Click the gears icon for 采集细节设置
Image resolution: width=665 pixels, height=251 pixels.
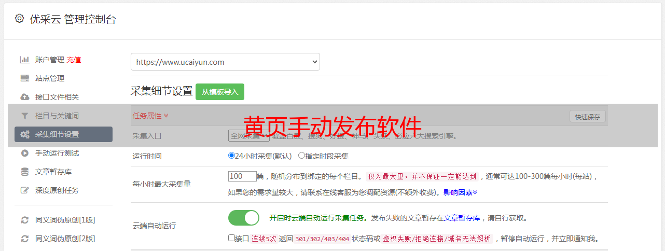(24, 134)
